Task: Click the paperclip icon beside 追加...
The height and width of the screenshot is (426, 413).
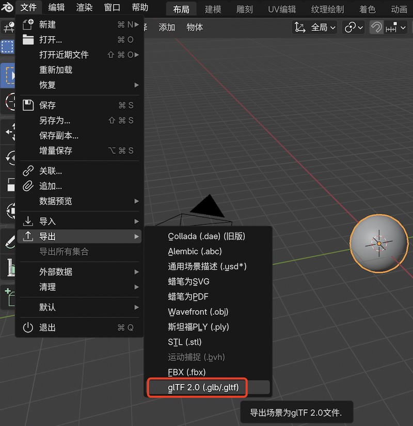Action: tap(28, 186)
